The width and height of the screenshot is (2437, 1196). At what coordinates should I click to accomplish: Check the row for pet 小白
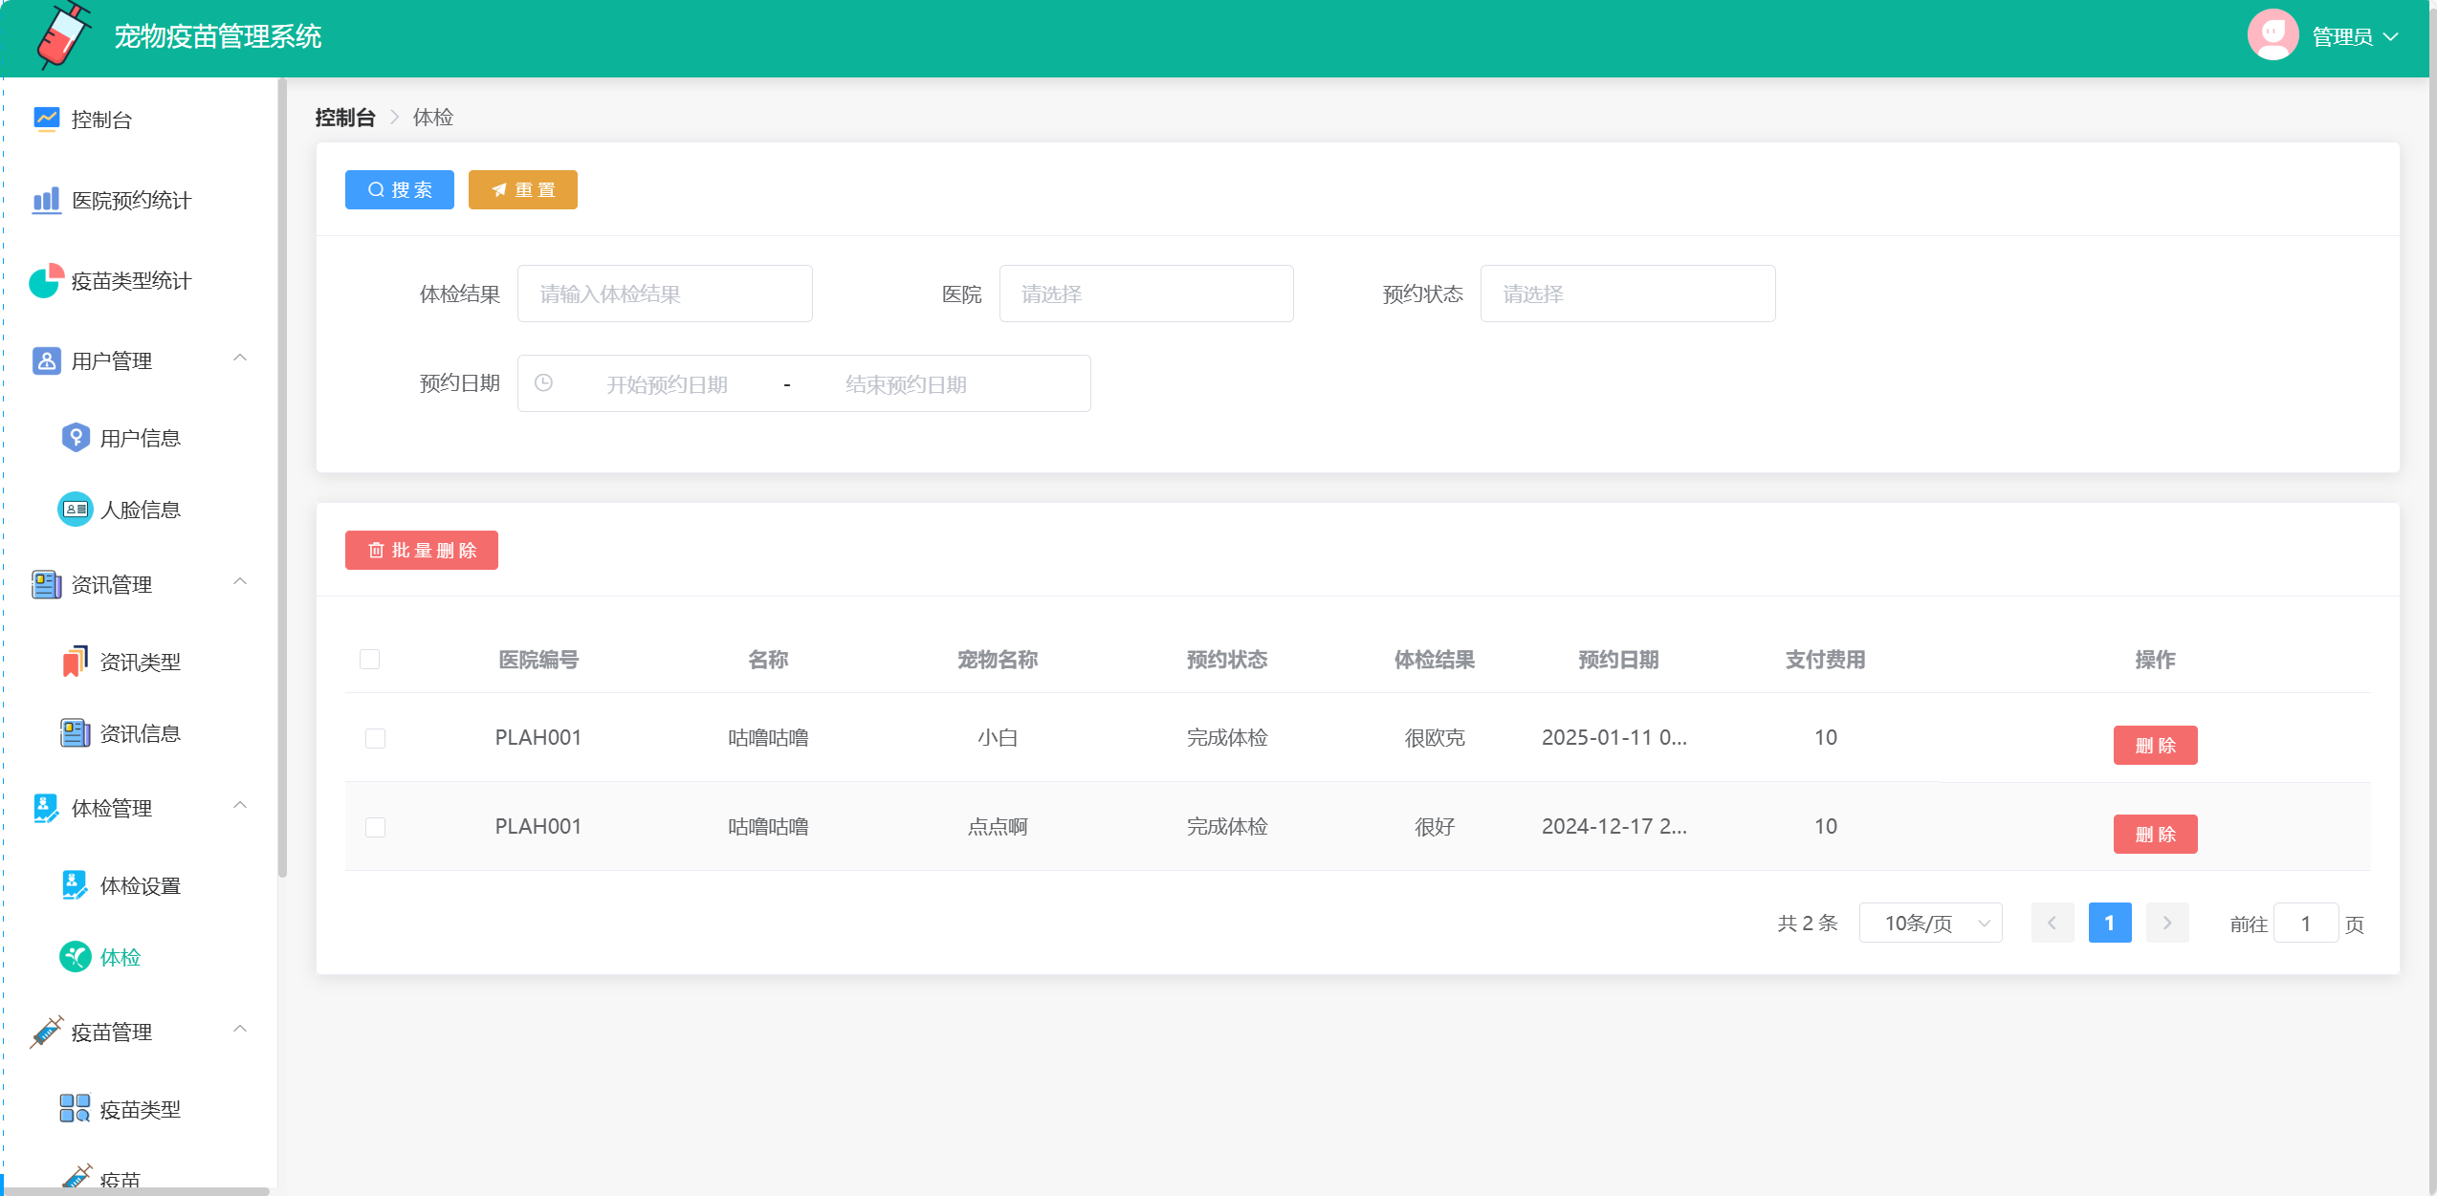point(376,738)
